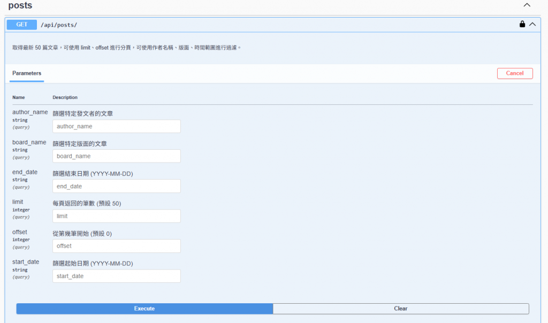The height and width of the screenshot is (323, 548).
Task: Click the Description column header
Action: point(65,97)
